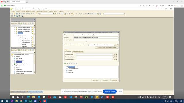Click Открыть схему компоновки данных button

point(107,48)
